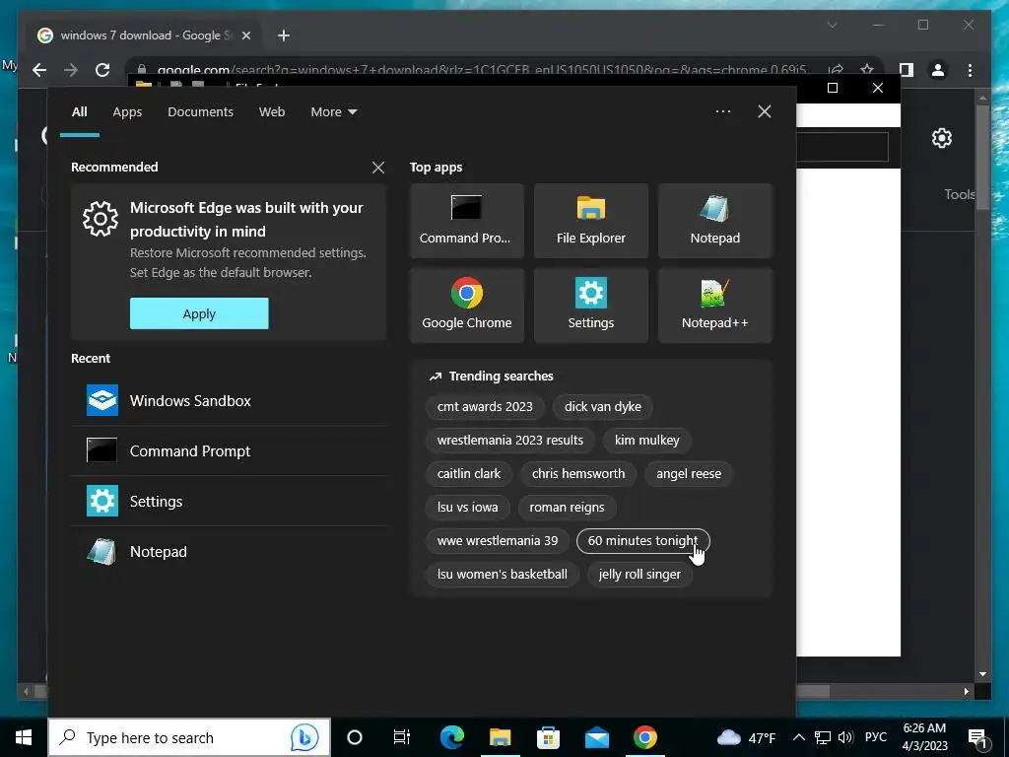Open Google Chrome tile in Top apps
This screenshot has width=1009, height=757.
pos(466,306)
